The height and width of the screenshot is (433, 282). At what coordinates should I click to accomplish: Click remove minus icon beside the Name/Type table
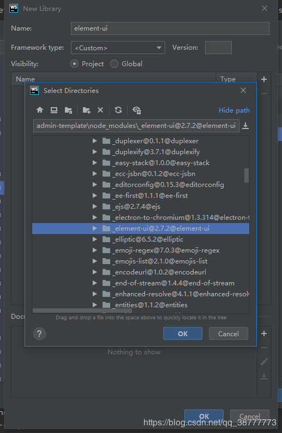[264, 93]
